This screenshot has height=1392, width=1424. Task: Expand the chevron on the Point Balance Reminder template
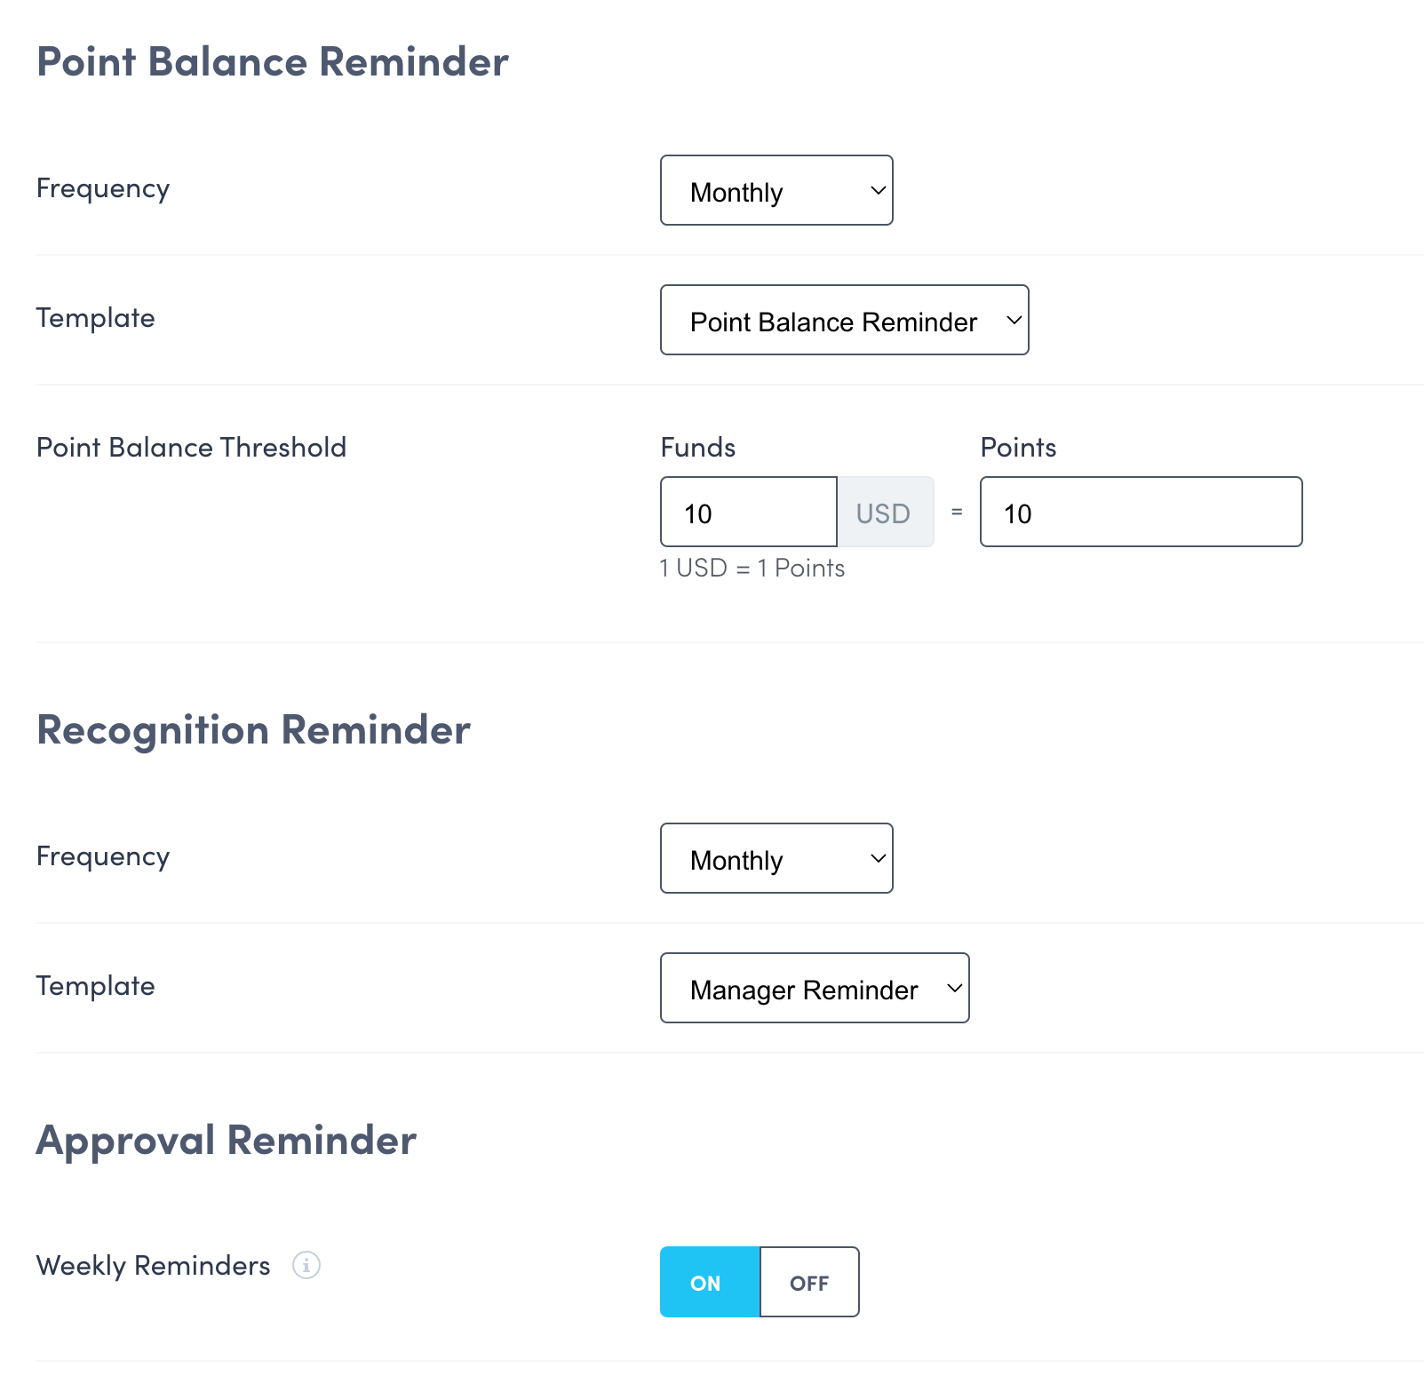(1014, 321)
